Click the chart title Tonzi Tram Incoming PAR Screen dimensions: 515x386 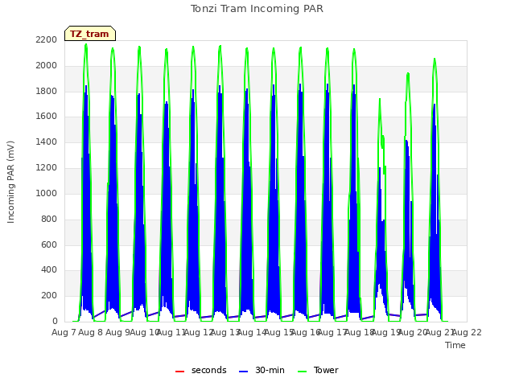pos(257,9)
